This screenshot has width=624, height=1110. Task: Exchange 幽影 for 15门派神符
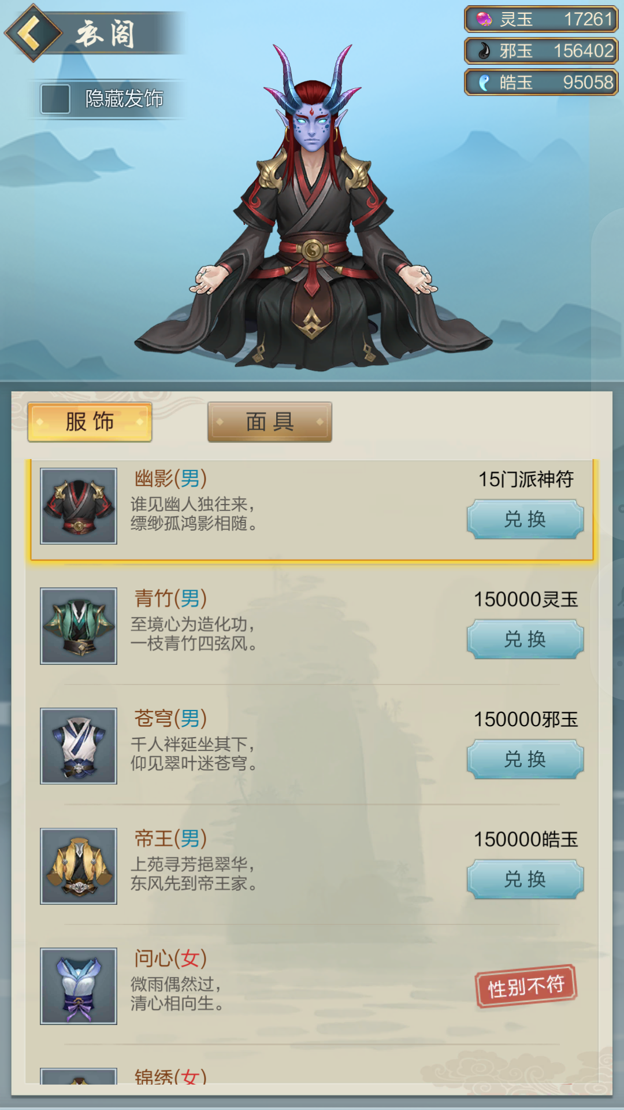click(525, 519)
